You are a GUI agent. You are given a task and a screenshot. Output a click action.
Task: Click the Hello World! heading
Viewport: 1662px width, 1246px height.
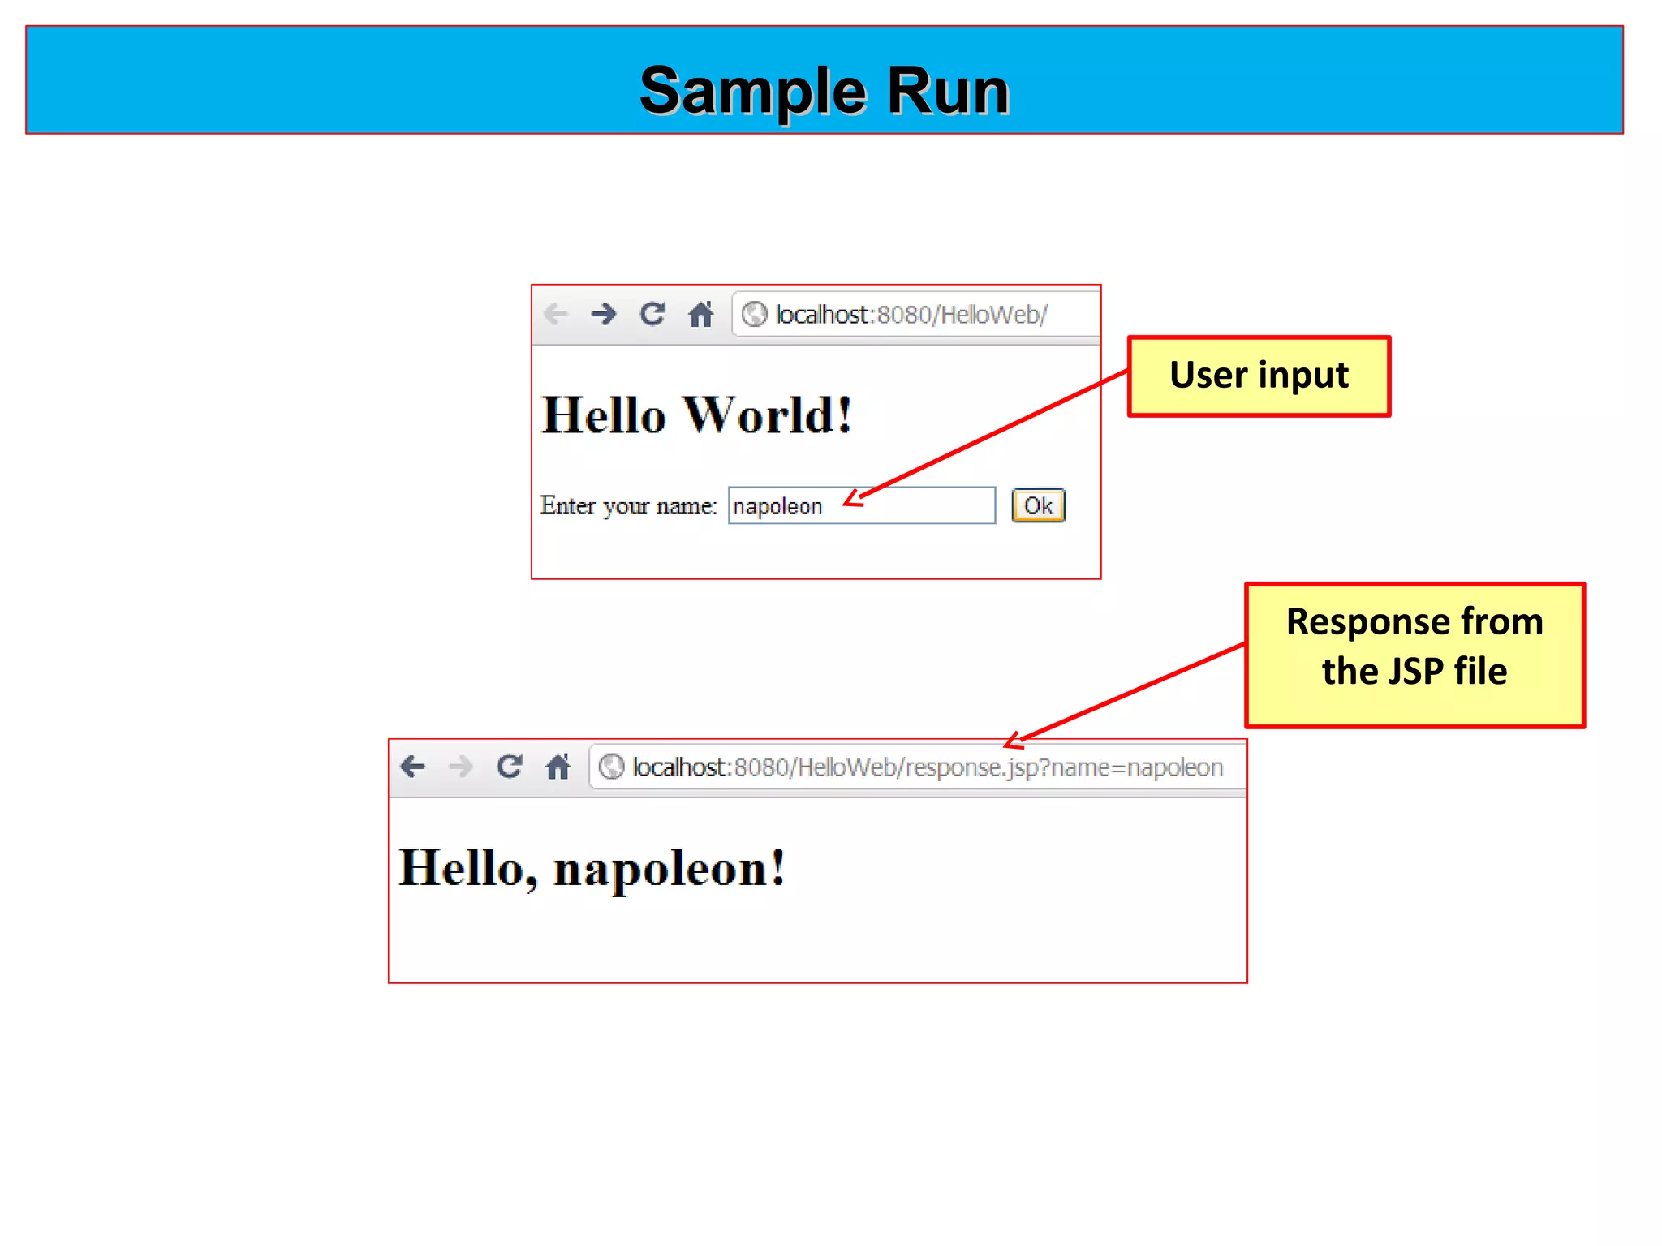coord(697,415)
